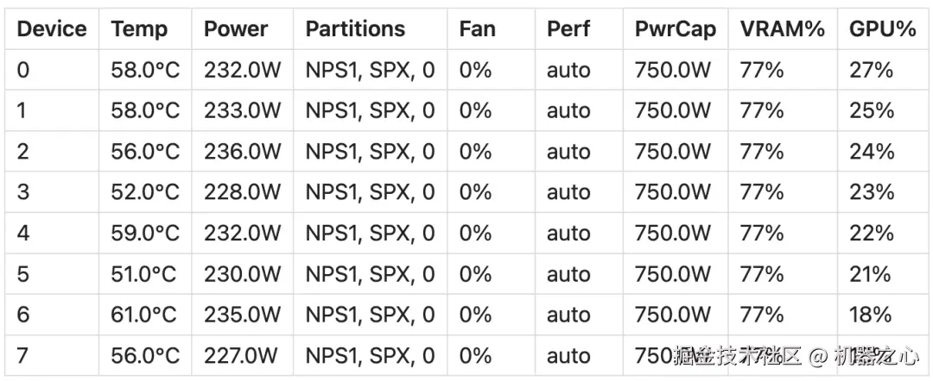This screenshot has width=933, height=381.
Task: Click the 61.0°C temperature cell
Action: pos(145,315)
